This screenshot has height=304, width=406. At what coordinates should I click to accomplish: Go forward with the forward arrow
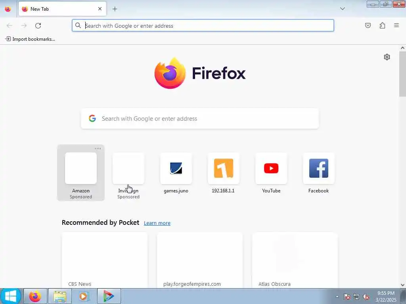coord(24,26)
